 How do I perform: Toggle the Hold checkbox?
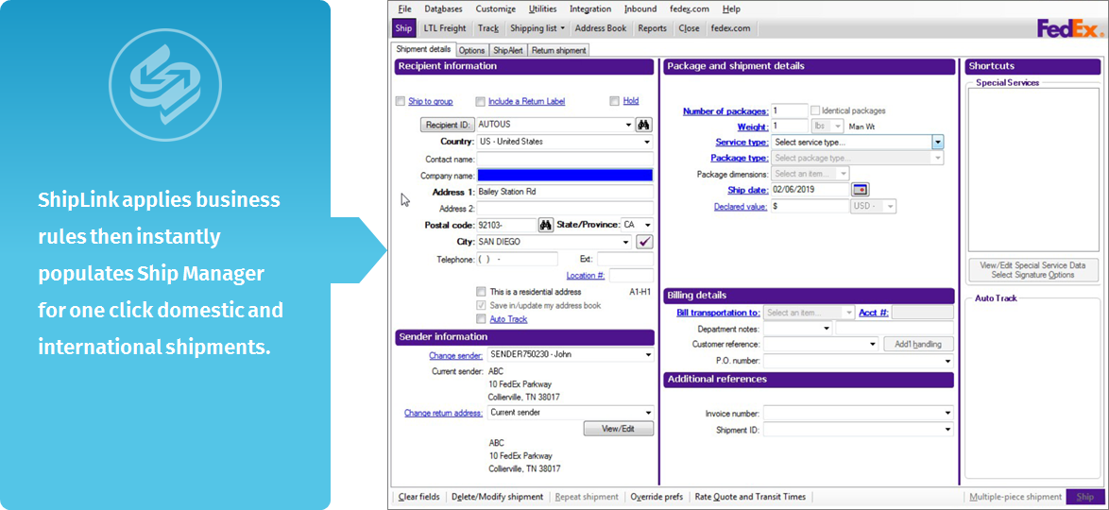[614, 101]
